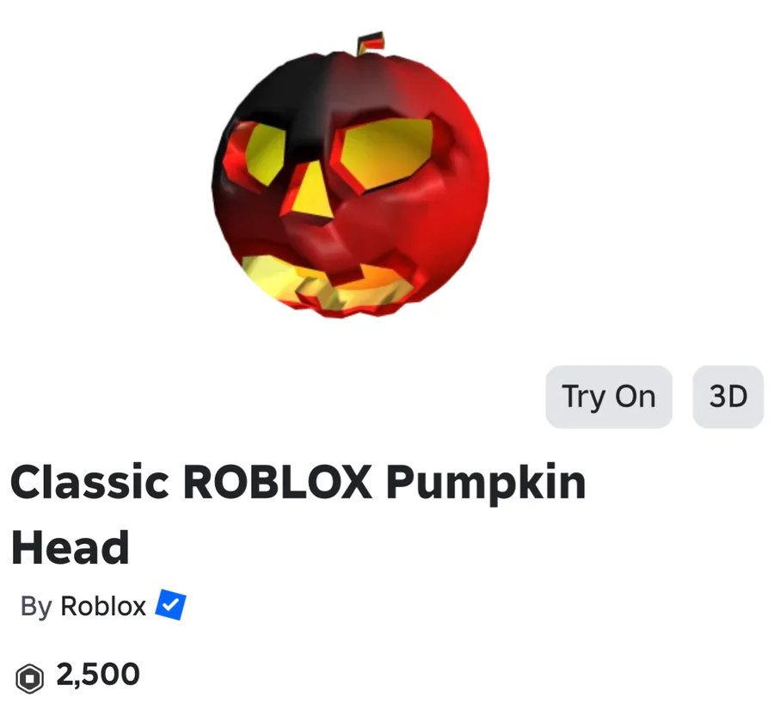The width and height of the screenshot is (774, 710).
Task: Click the word "Classic" in the heading
Action: coord(89,482)
